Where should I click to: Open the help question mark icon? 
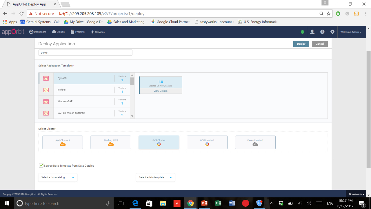pyautogui.click(x=322, y=32)
